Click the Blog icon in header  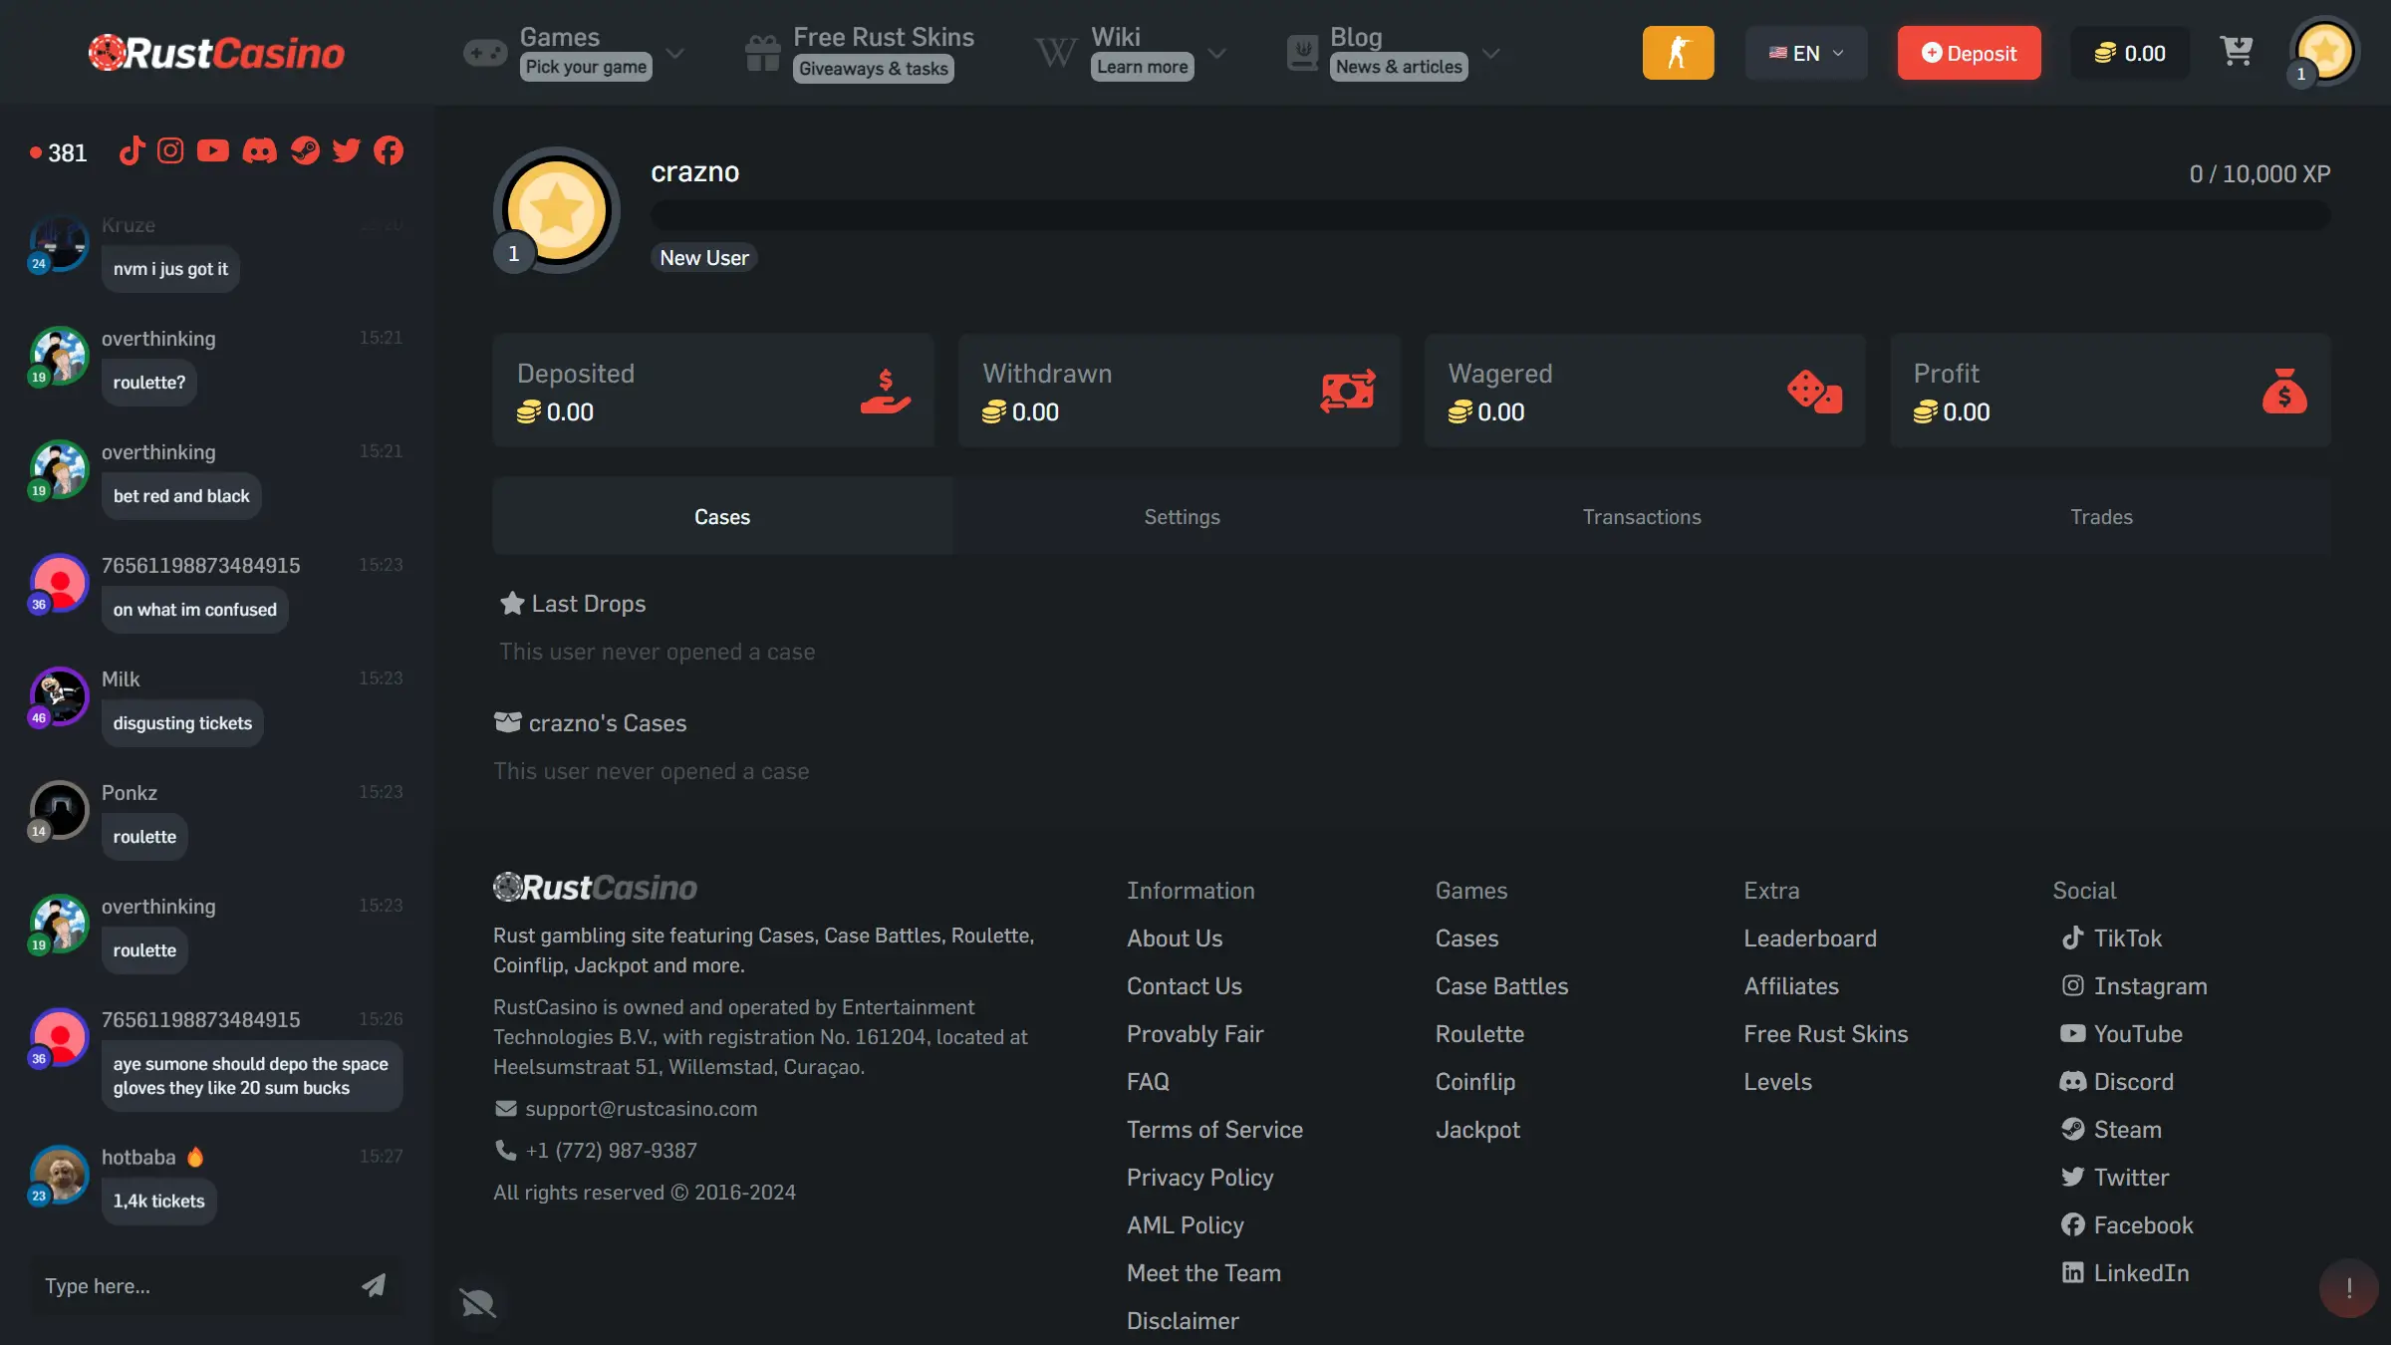[x=1302, y=53]
